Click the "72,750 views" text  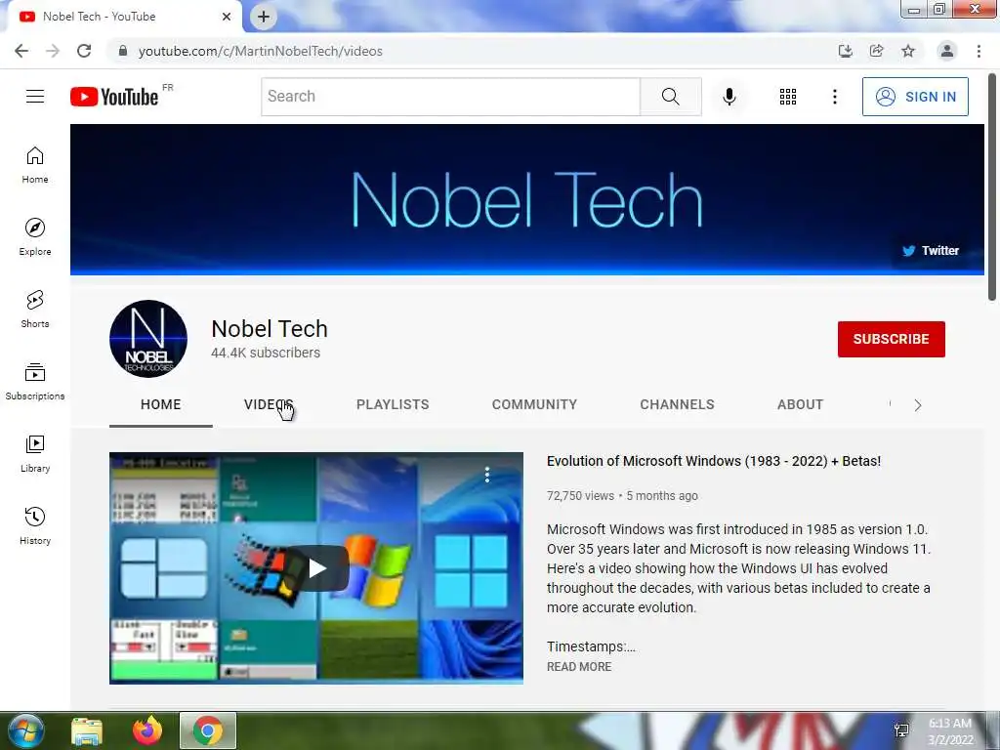tap(580, 495)
